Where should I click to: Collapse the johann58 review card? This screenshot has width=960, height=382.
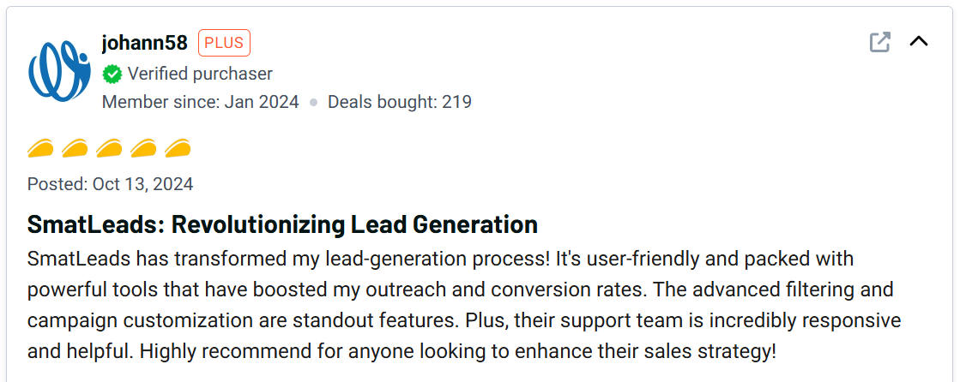point(919,41)
